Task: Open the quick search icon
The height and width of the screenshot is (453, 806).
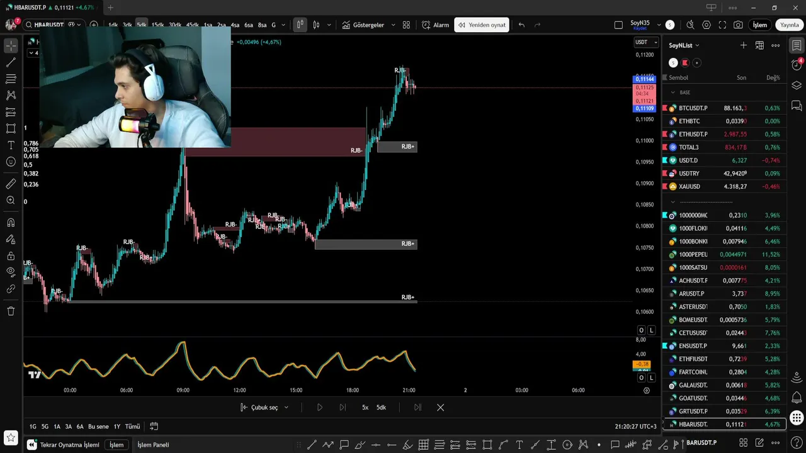Action: (x=690, y=25)
